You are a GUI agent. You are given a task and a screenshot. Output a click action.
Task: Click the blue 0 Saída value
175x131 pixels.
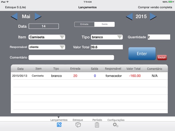coord(95,76)
